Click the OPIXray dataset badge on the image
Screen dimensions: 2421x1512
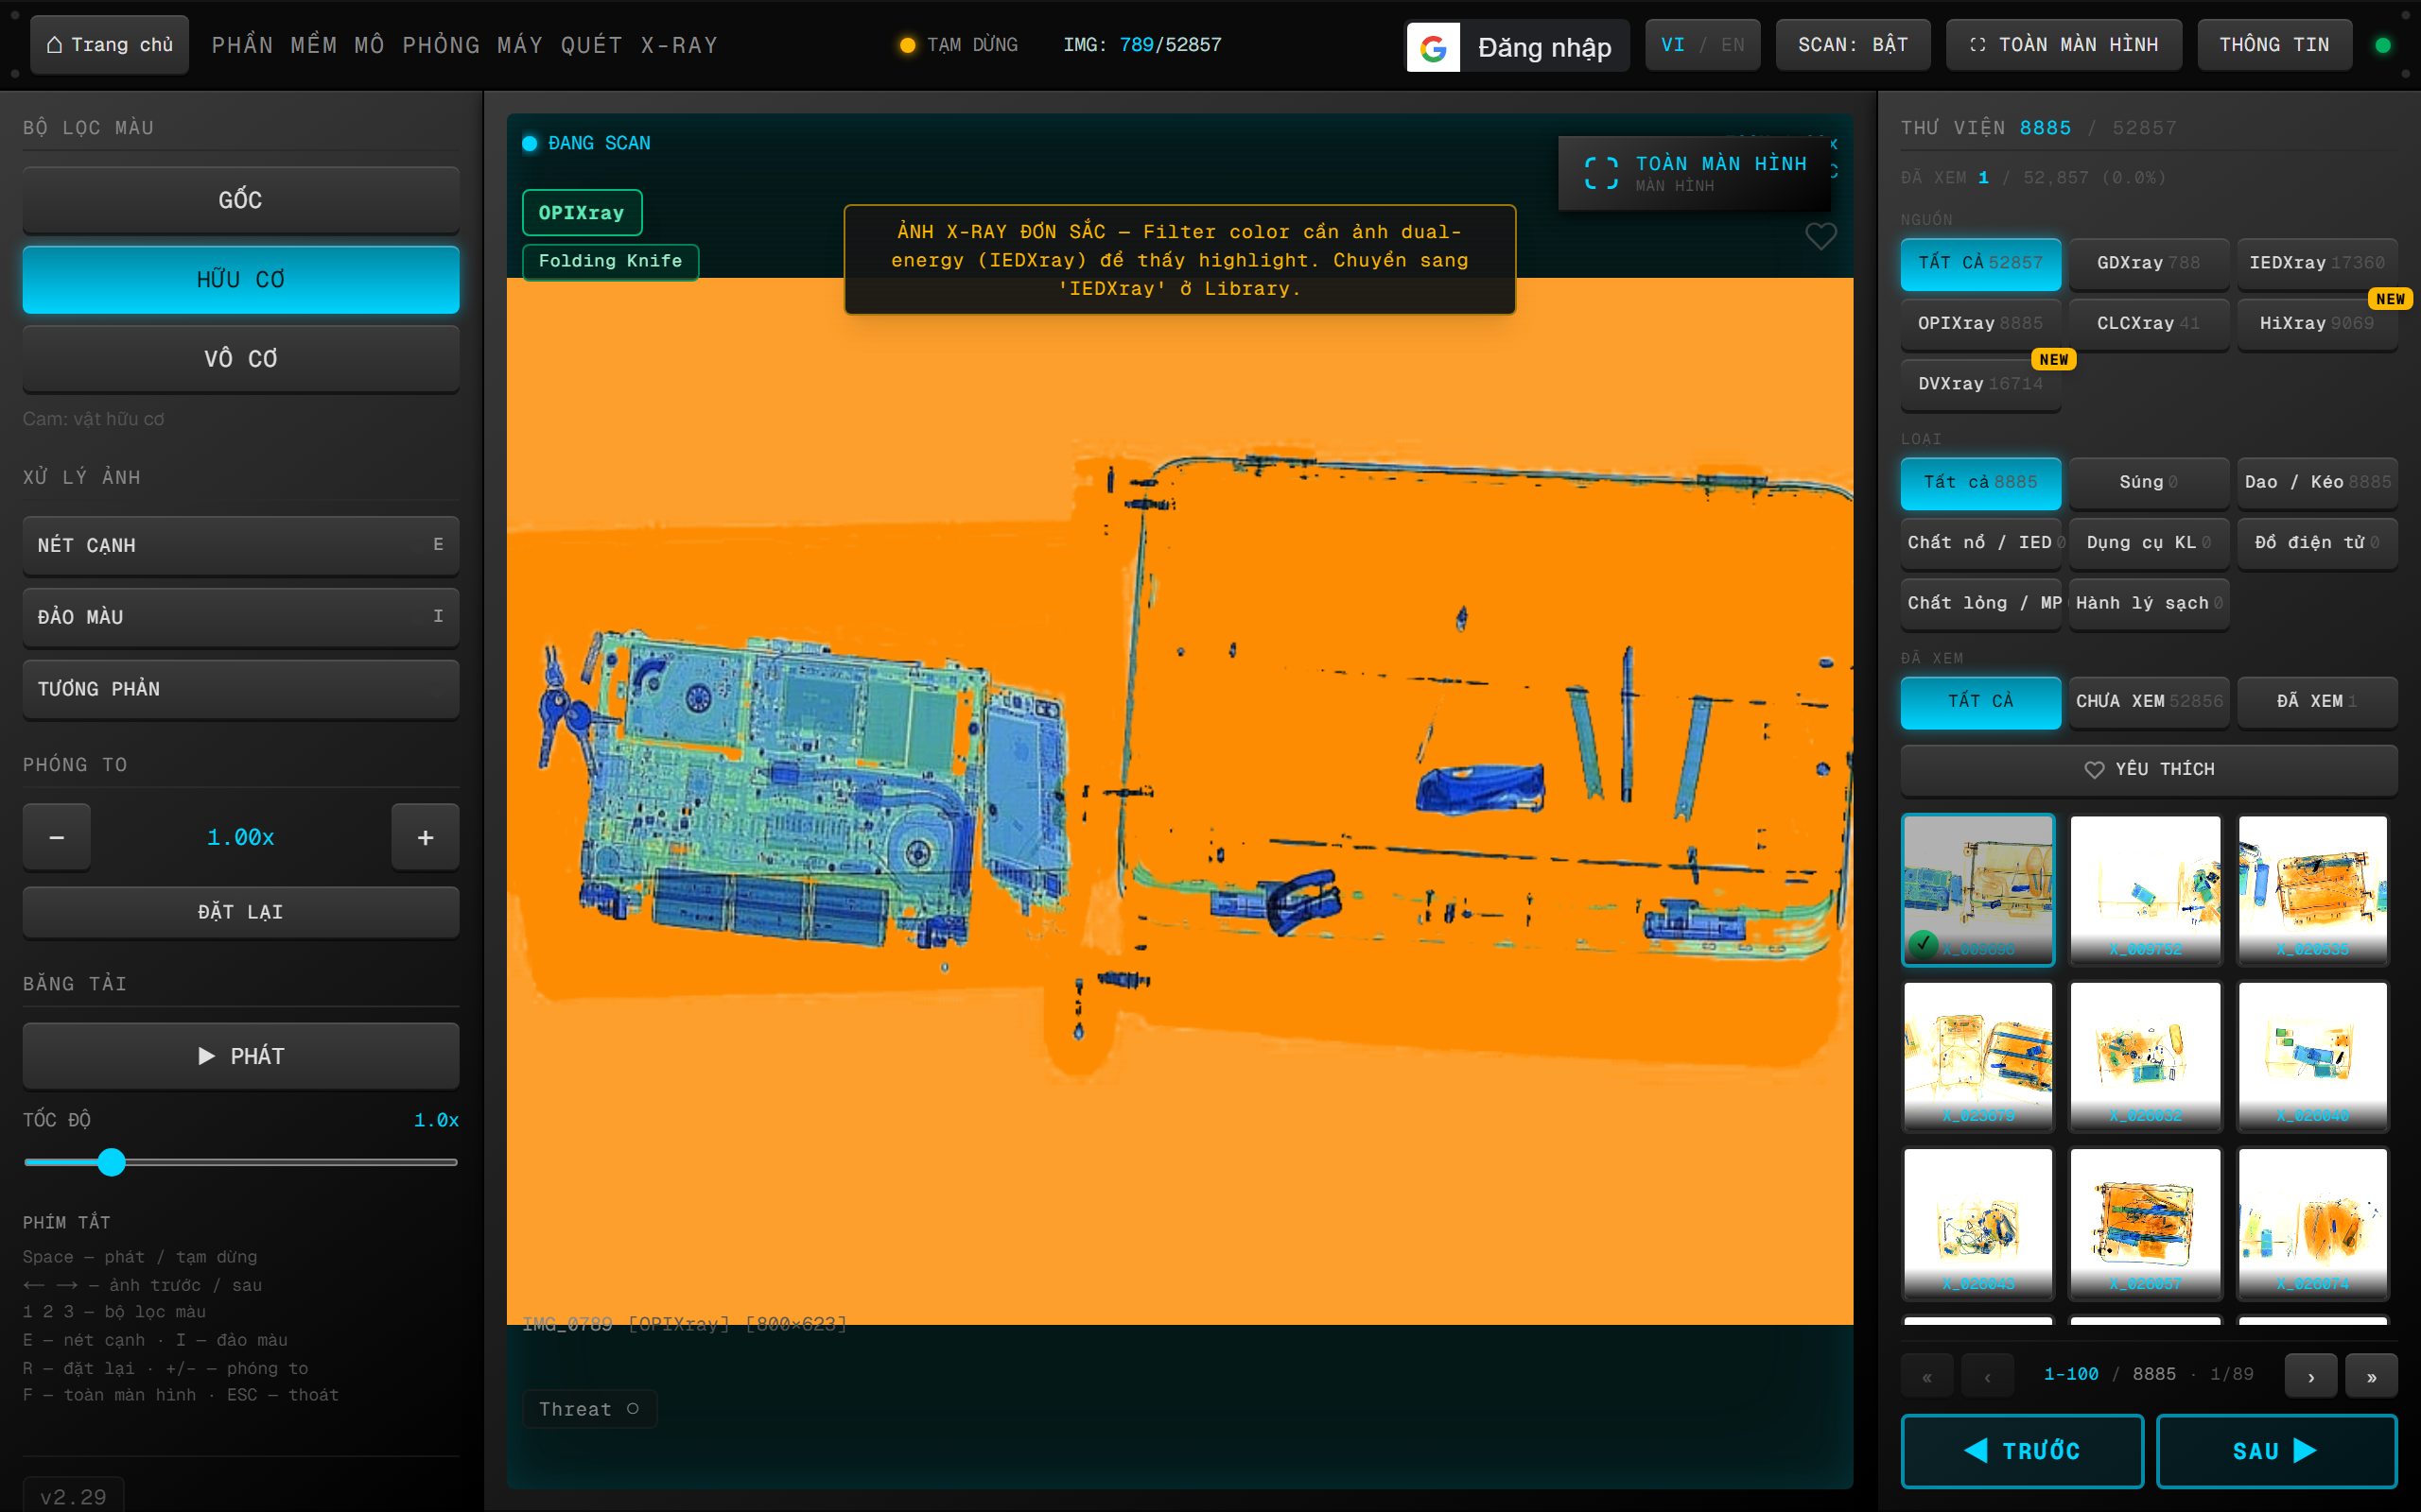point(582,213)
